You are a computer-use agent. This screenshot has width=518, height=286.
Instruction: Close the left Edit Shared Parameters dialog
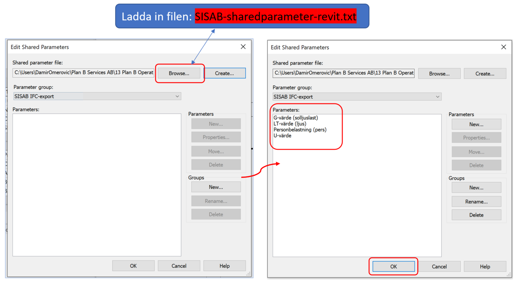pyautogui.click(x=243, y=47)
